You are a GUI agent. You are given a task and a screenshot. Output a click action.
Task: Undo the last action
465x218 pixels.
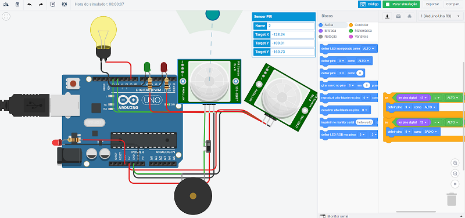30,5
